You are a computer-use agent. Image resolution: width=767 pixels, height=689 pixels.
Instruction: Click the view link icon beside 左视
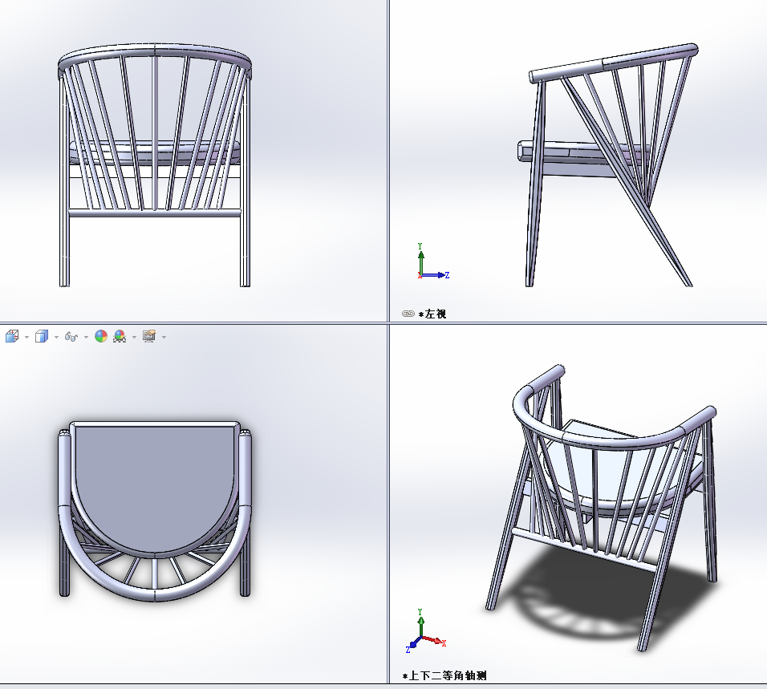408,314
